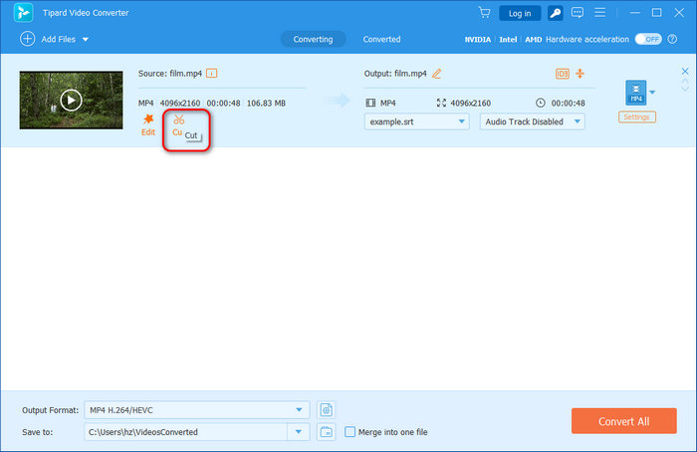Switch to the Converted tab
The height and width of the screenshot is (452, 697).
pos(381,39)
